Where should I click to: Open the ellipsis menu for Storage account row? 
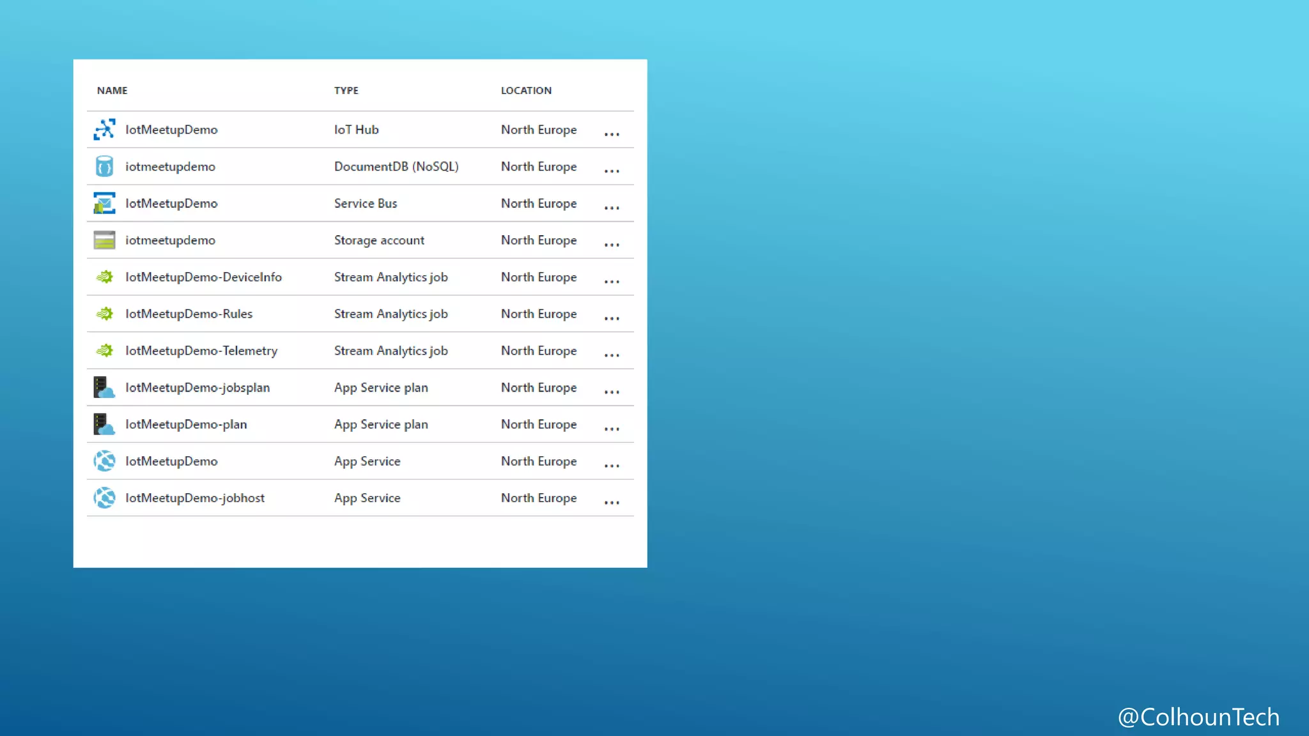click(x=612, y=245)
